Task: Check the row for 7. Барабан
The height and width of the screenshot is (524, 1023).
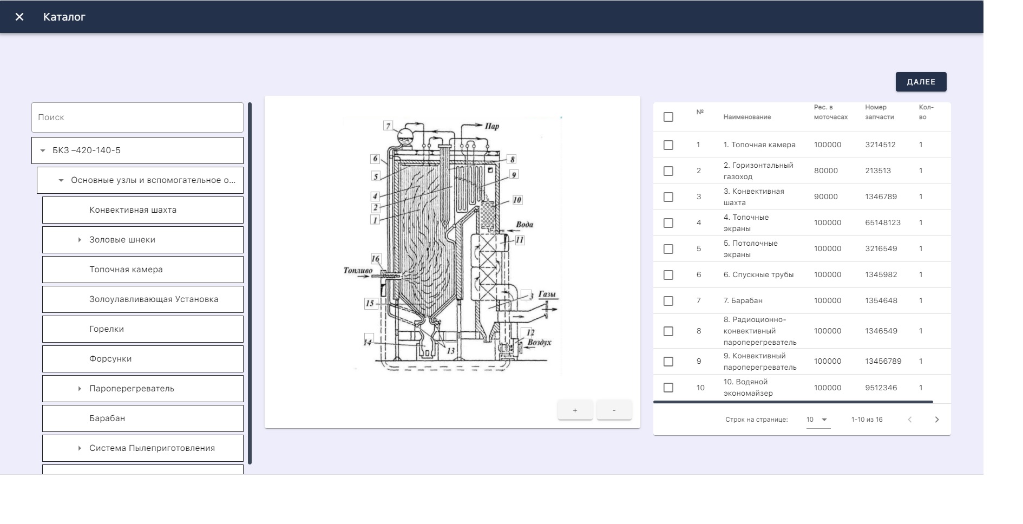Action: (668, 301)
